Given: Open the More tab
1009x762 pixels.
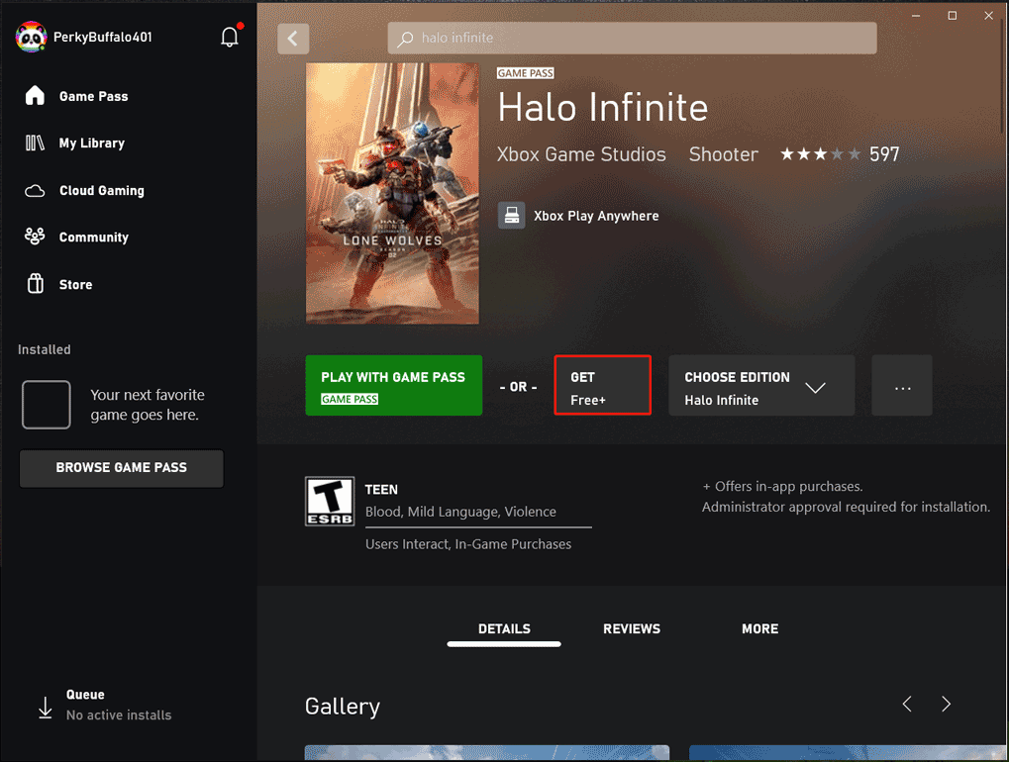Looking at the screenshot, I should (759, 628).
